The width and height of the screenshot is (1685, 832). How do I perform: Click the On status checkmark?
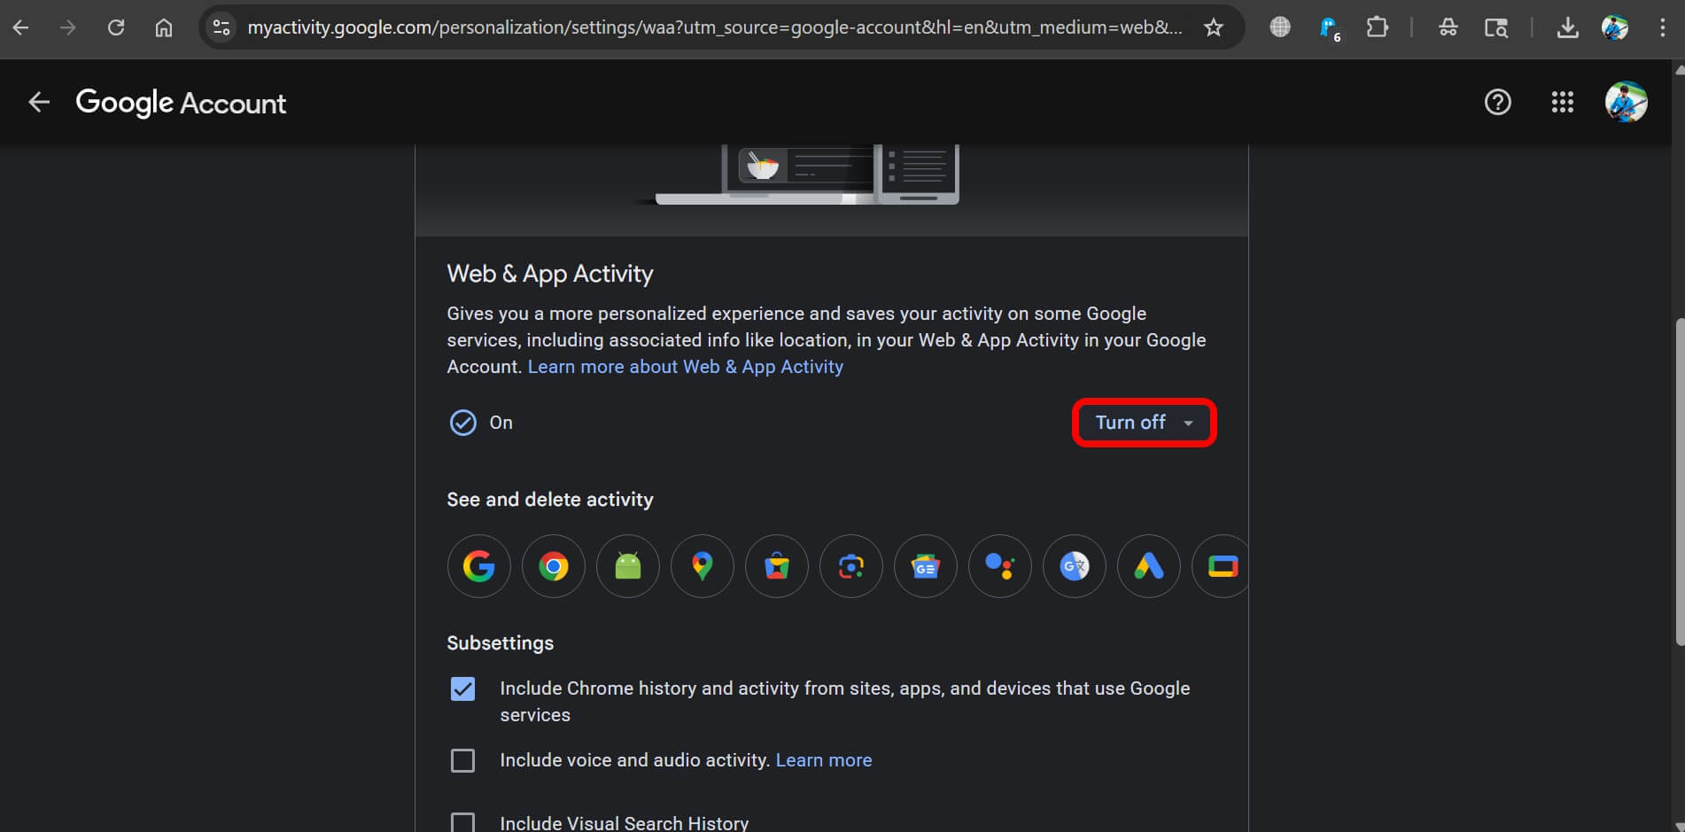tap(462, 423)
